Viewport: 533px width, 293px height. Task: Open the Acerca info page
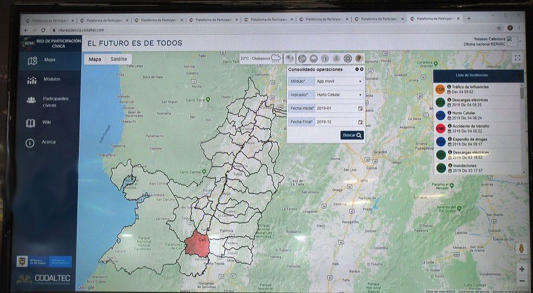click(x=48, y=142)
